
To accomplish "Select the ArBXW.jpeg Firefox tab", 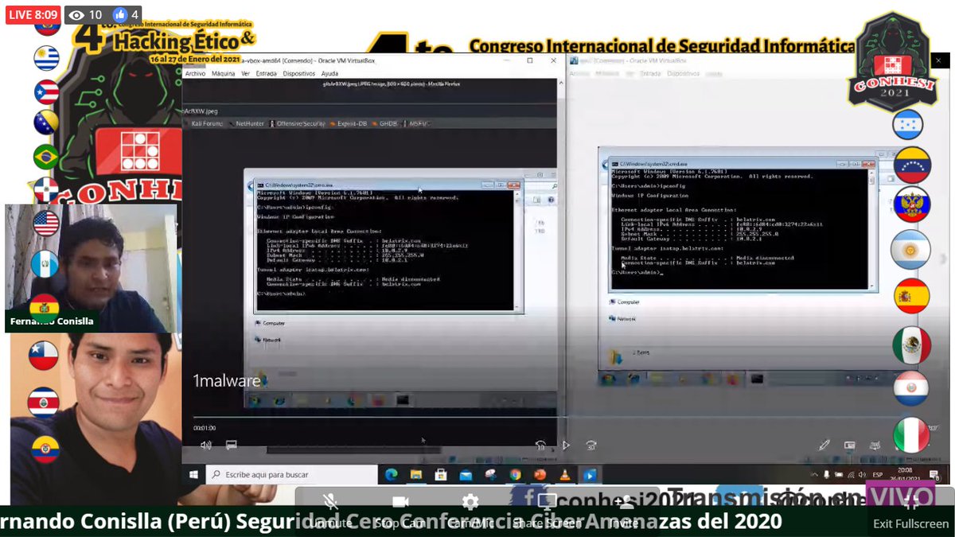I will [x=201, y=111].
